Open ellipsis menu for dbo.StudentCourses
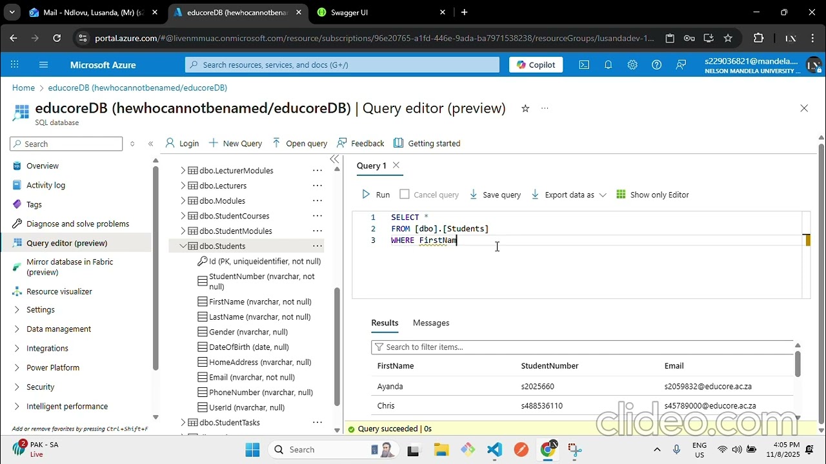The height and width of the screenshot is (464, 826). tap(317, 216)
